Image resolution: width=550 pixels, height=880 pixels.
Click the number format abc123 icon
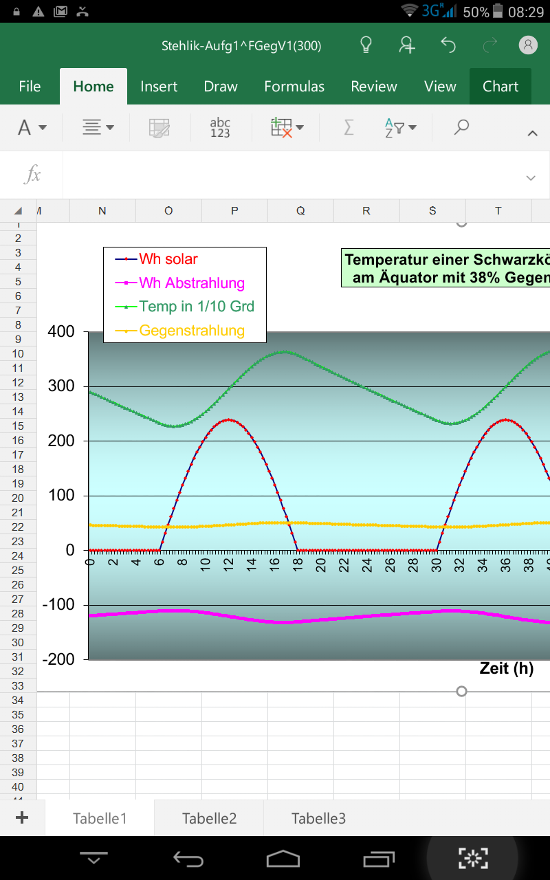click(x=220, y=128)
